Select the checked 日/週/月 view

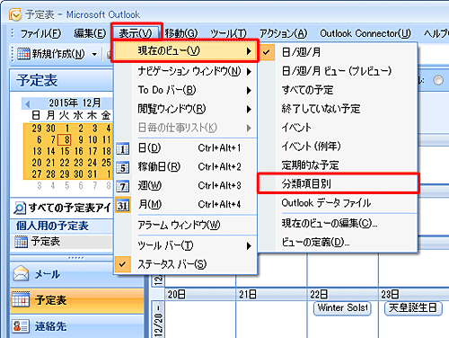(339, 52)
